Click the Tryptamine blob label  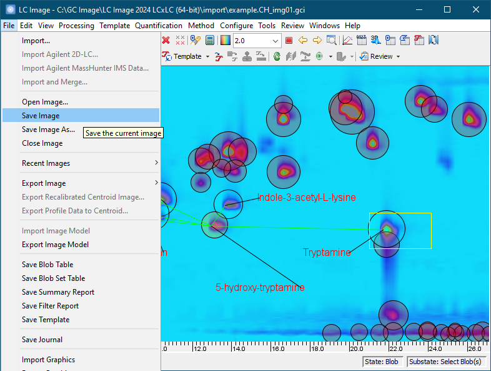point(327,253)
